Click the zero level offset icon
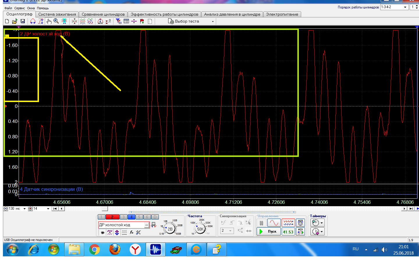This screenshot has width=419, height=261. [108, 21]
